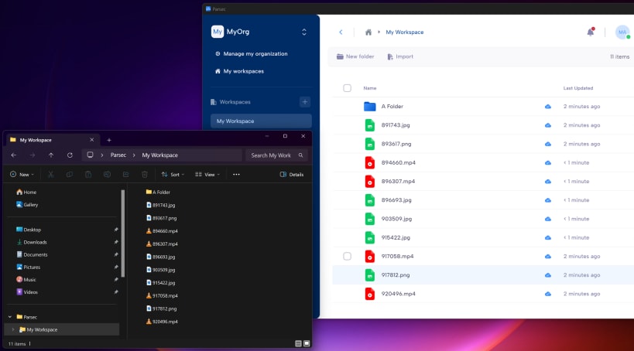Sort by Last Updated column in Parsec
The image size is (634, 351).
tap(577, 88)
